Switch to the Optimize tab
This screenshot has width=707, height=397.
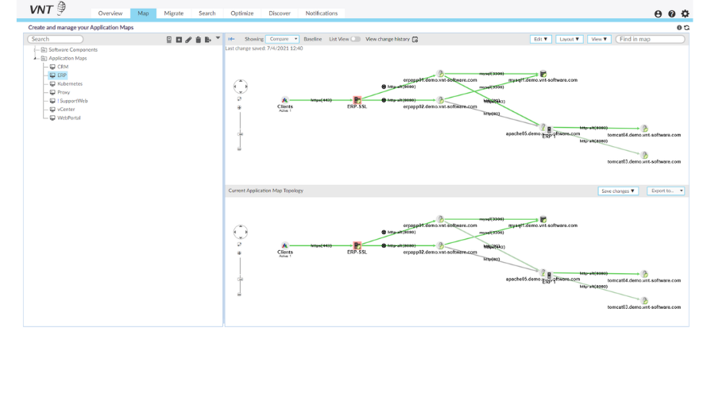[242, 13]
